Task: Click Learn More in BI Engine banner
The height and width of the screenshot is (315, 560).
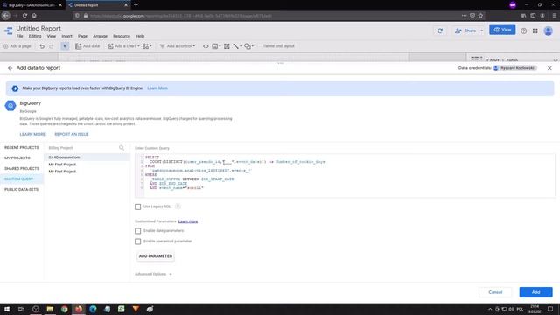Action: pos(157,88)
